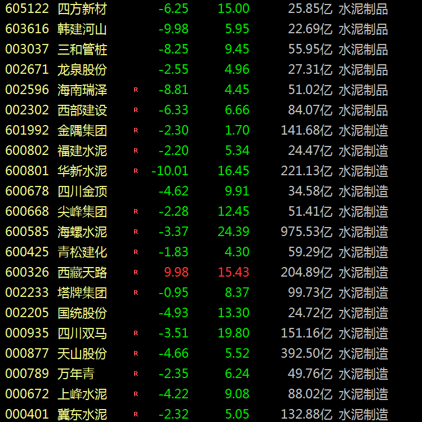Click the R marker beside 天山股份
The width and height of the screenshot is (422, 422).
[136, 353]
